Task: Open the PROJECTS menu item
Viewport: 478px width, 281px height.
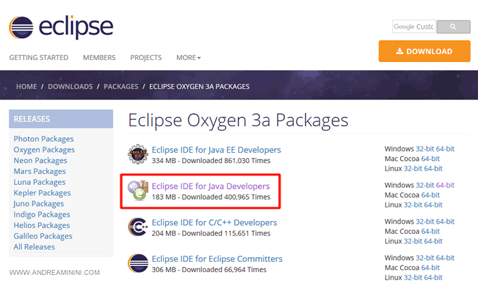Action: coord(146,58)
